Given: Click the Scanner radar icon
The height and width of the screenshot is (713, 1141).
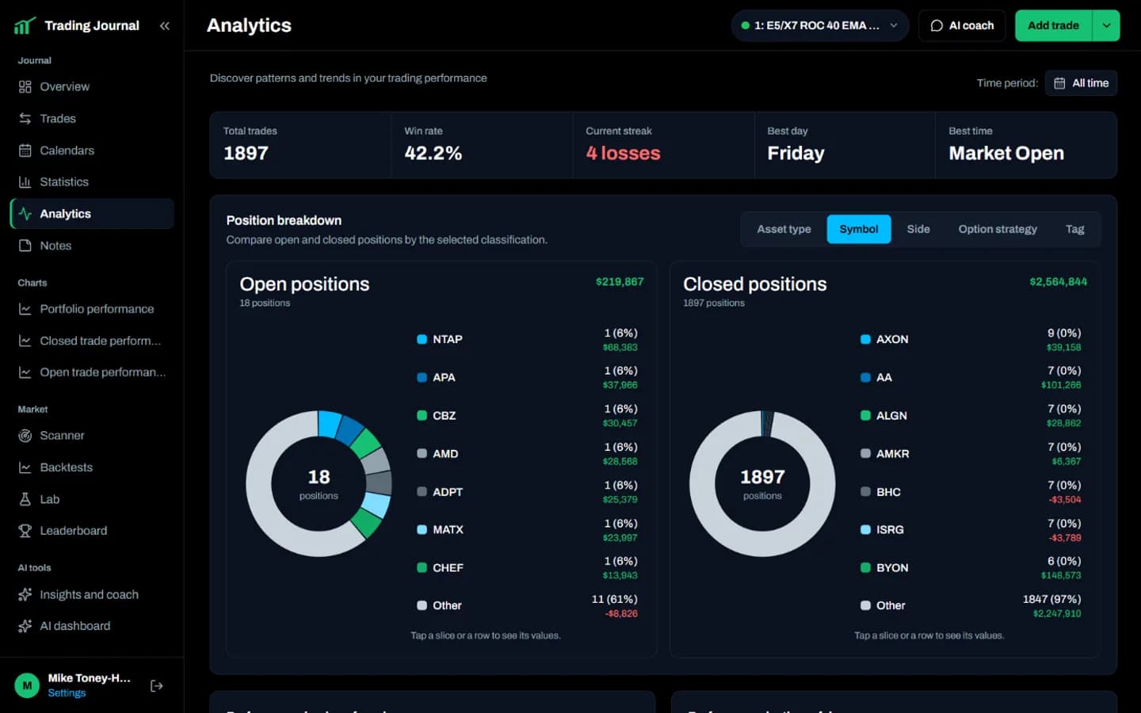Looking at the screenshot, I should click(x=25, y=436).
